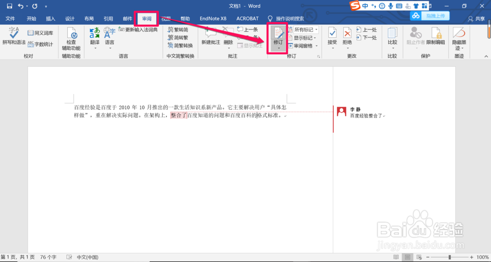Open the proofing status book icon
The width and height of the screenshot is (491, 262).
coord(69,257)
